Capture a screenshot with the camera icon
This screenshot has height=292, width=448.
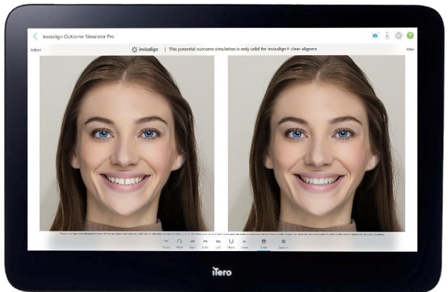point(375,36)
